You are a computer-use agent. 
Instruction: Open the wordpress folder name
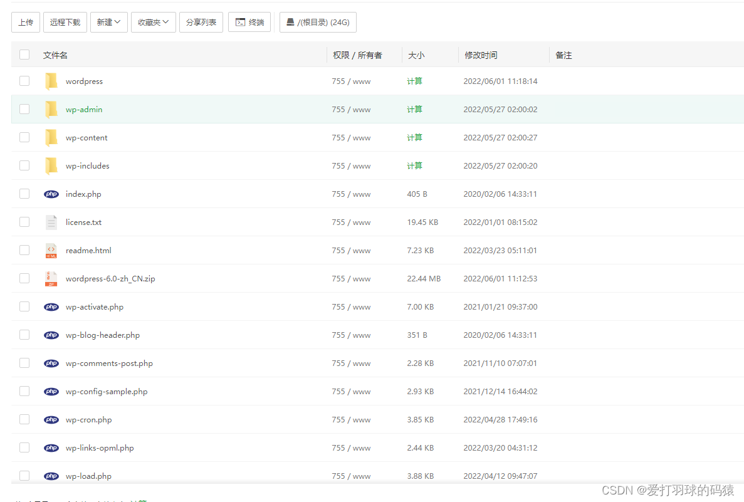tap(84, 81)
